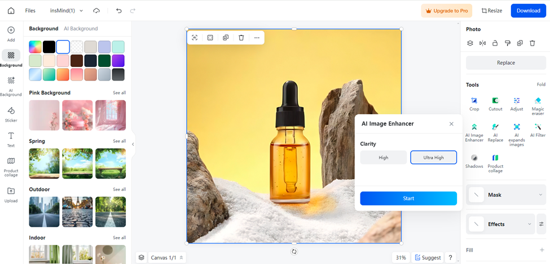The width and height of the screenshot is (550, 264).
Task: Expand the Effects dropdown
Action: coord(529,224)
